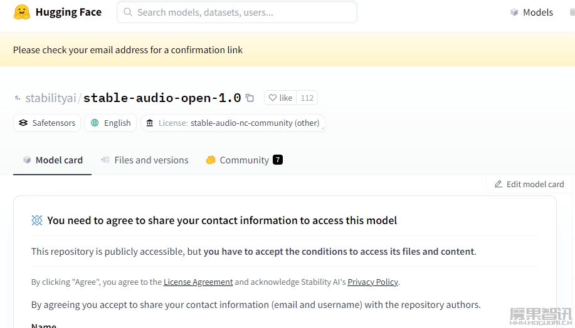Open the stable-audio-nc-community license tag
Image resolution: width=575 pixels, height=328 pixels.
point(233,123)
